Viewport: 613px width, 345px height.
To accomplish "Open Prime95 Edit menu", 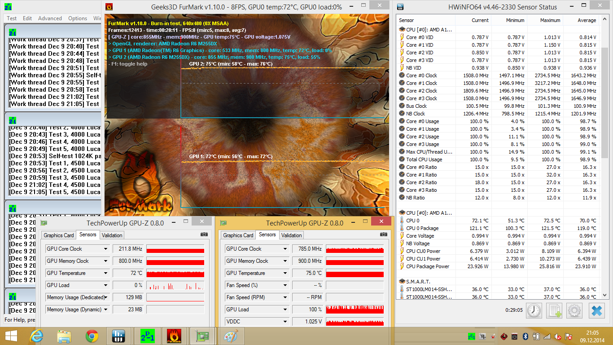I will [27, 18].
